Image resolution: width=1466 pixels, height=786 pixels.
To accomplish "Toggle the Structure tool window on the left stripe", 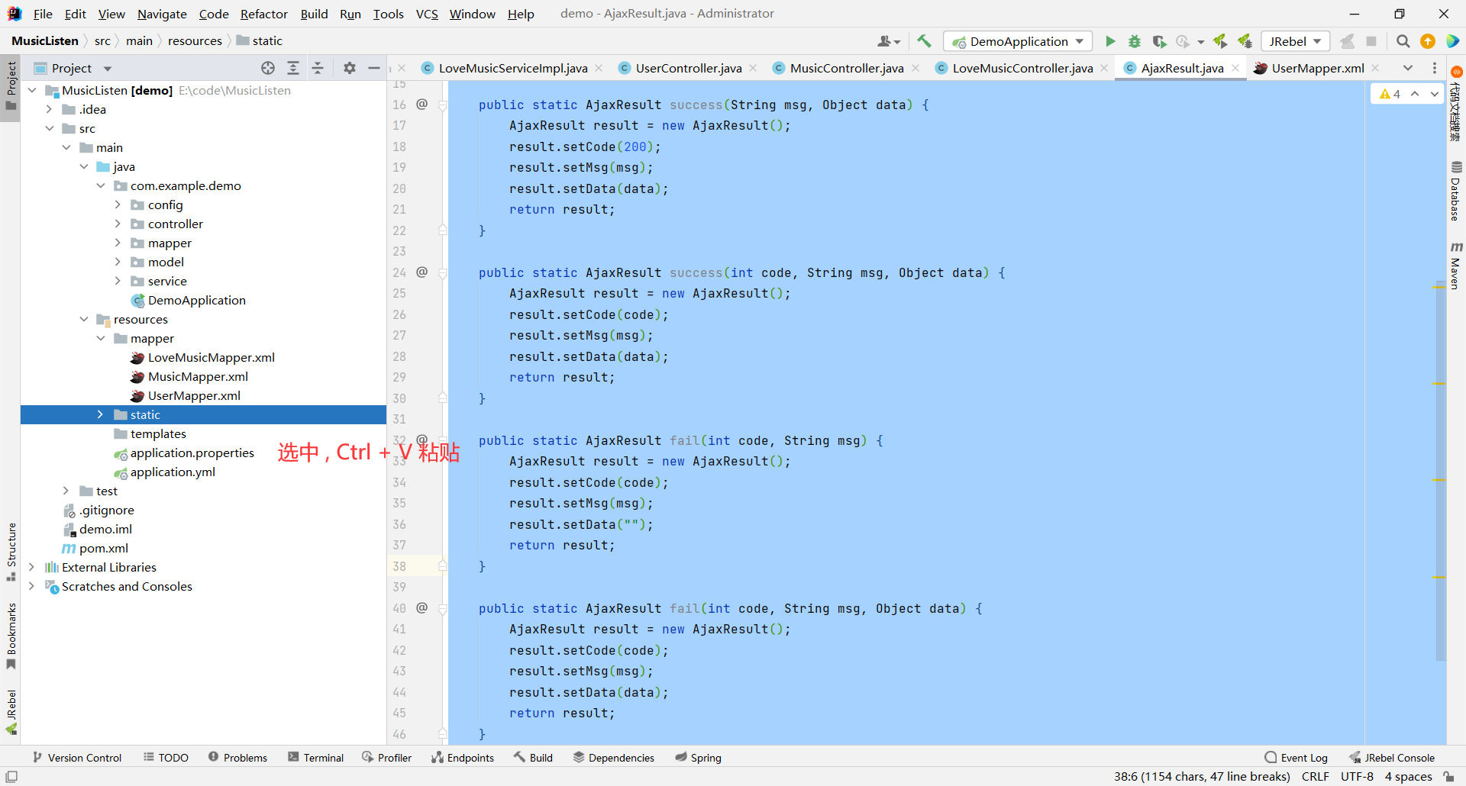I will (11, 552).
